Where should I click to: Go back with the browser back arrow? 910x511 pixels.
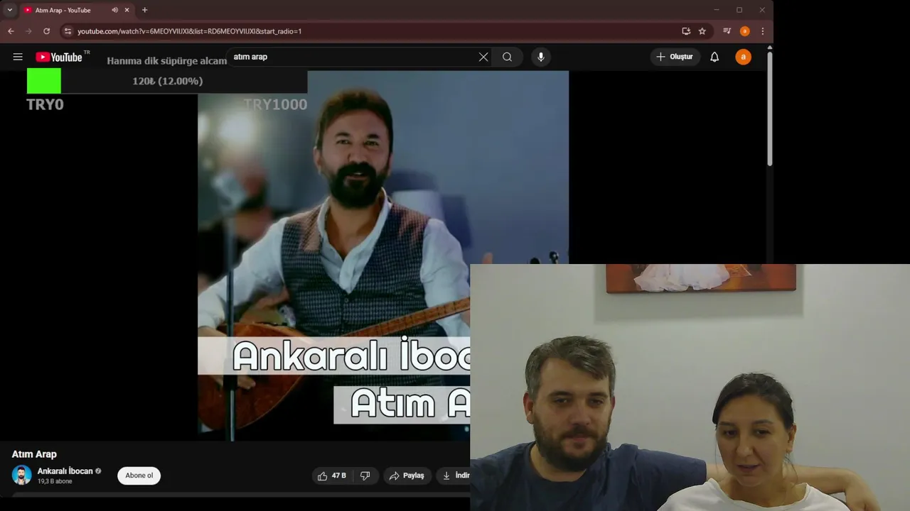11,31
